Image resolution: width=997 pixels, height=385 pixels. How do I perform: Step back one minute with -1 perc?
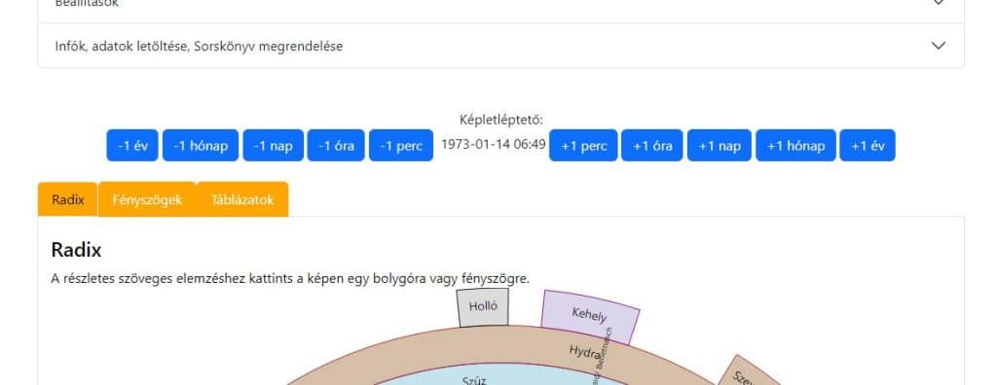point(401,146)
